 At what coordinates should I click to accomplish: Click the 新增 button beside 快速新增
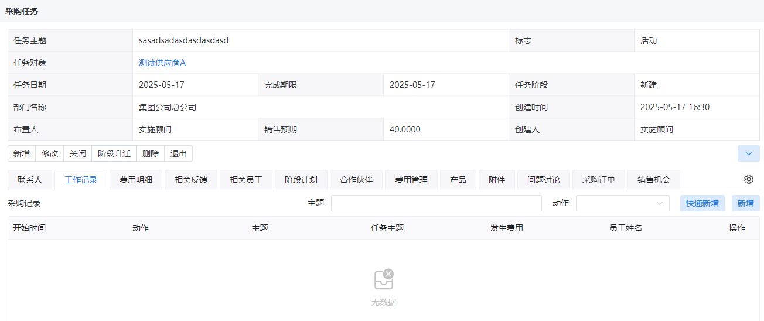click(746, 203)
